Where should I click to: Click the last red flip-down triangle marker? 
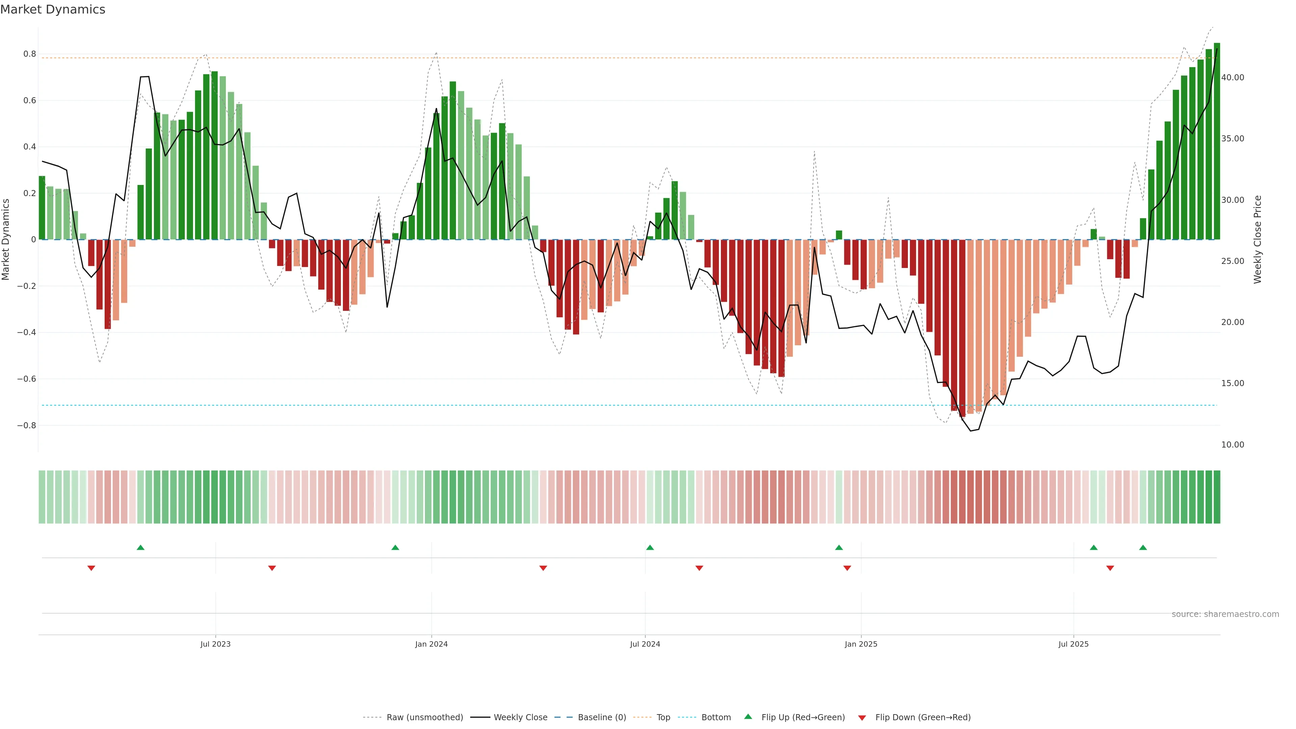click(1110, 568)
